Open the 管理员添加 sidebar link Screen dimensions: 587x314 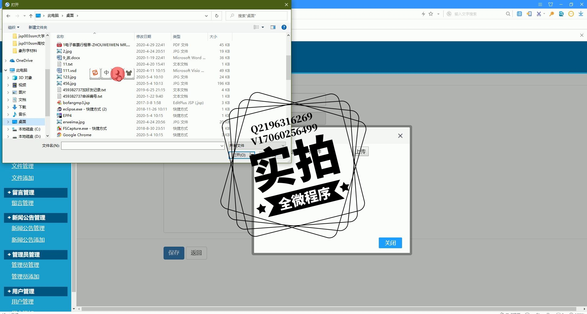pyautogui.click(x=25, y=277)
